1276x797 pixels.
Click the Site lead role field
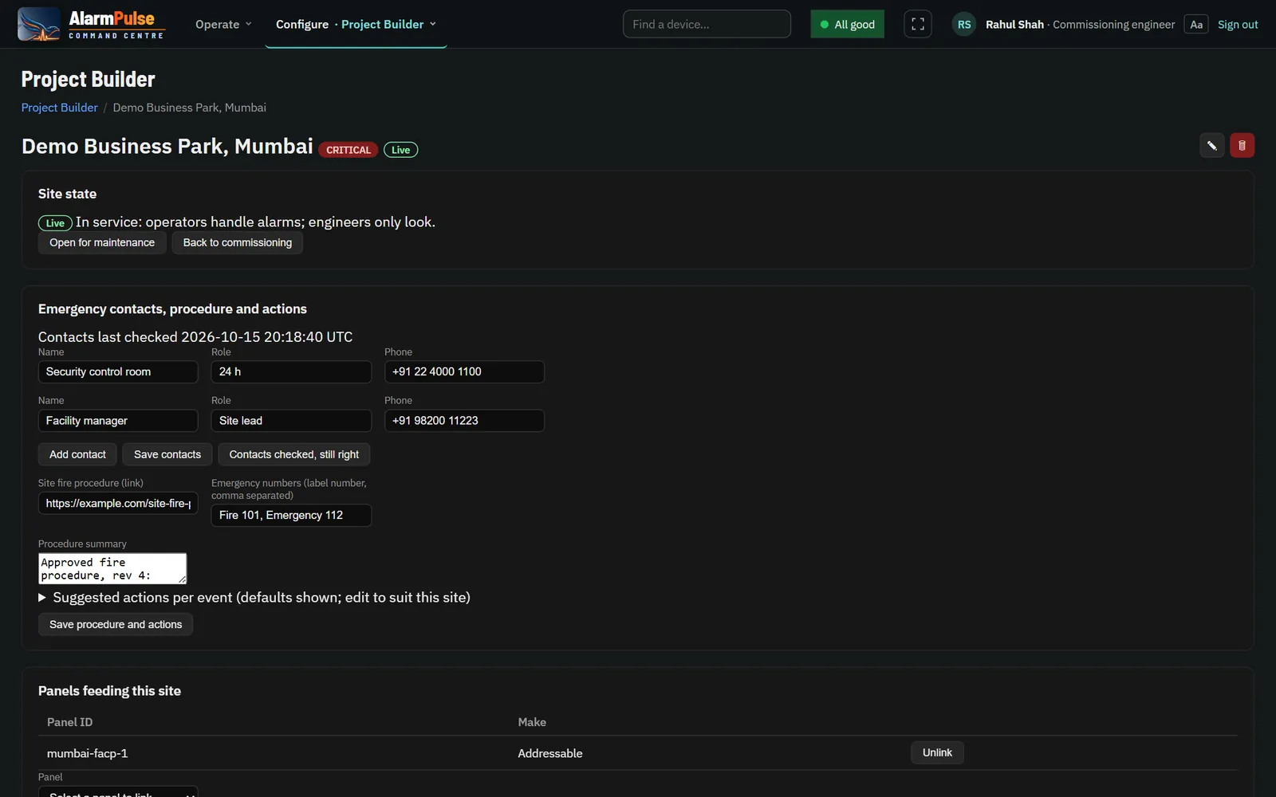click(x=291, y=420)
